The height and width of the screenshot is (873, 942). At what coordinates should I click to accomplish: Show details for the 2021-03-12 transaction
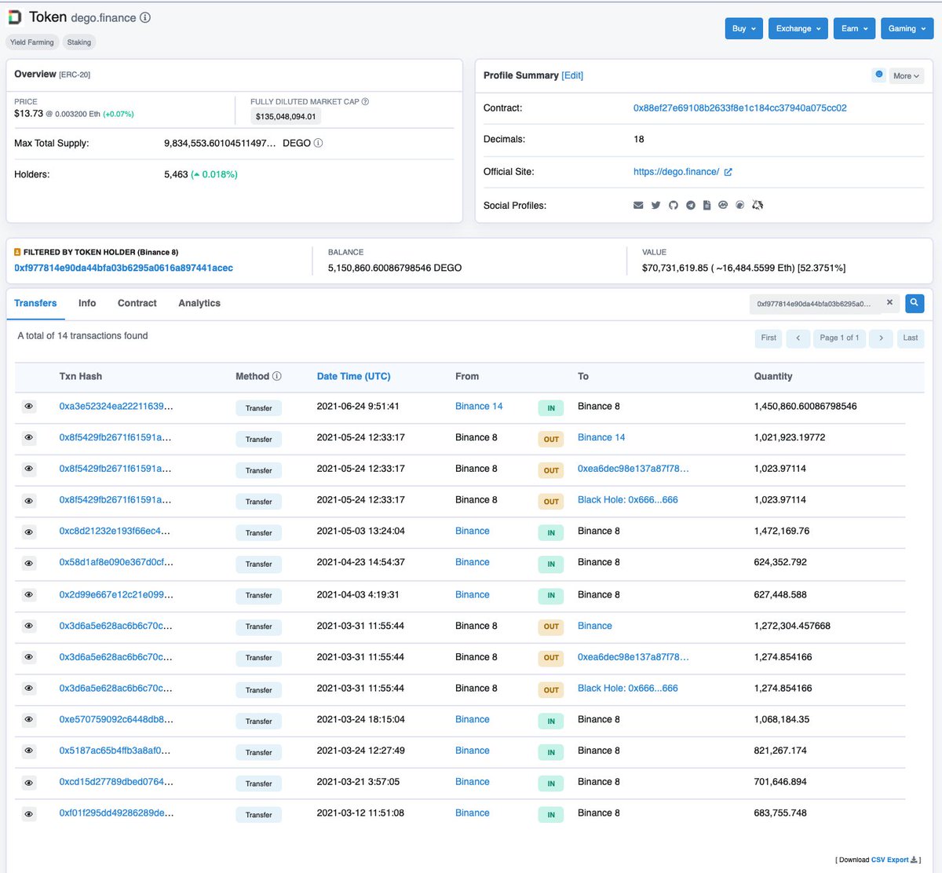[28, 814]
